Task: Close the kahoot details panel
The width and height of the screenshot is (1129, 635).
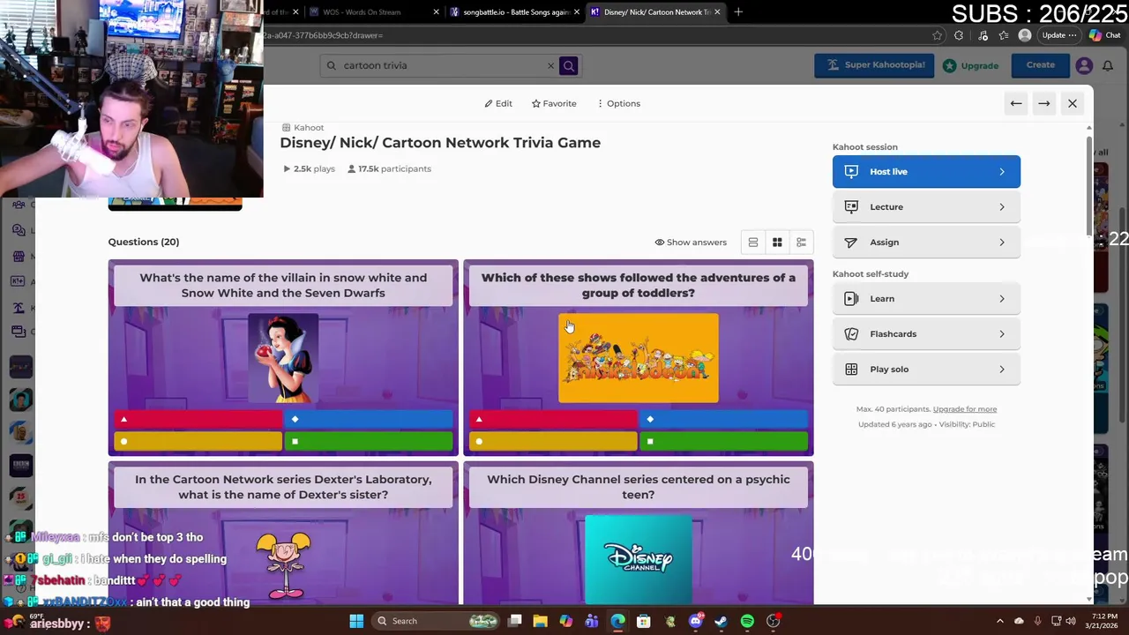Action: pos(1073,103)
